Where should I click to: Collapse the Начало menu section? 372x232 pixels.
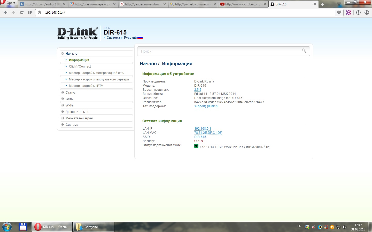tap(96, 53)
